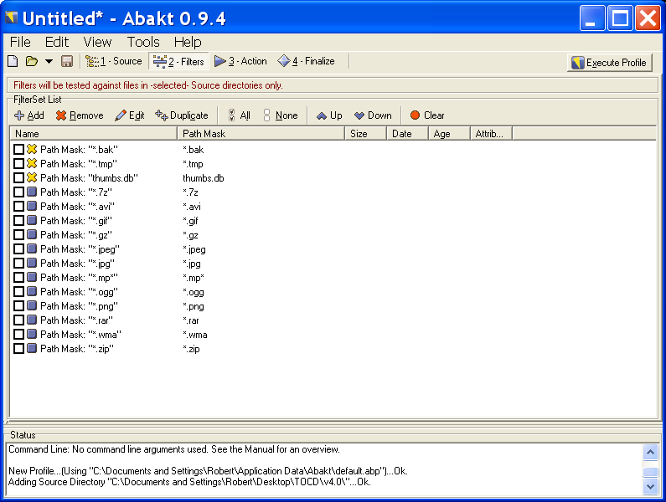Click the Status log scroll down arrow
The width and height of the screenshot is (666, 502).
tap(650, 487)
